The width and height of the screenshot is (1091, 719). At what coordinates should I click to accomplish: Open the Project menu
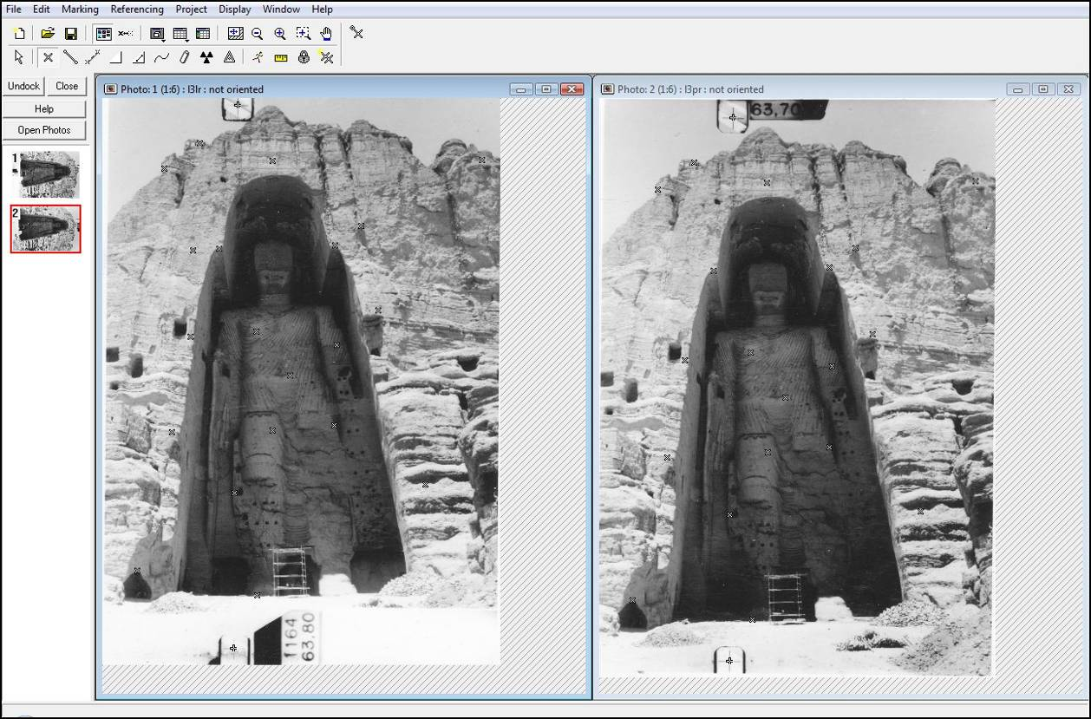(x=191, y=10)
